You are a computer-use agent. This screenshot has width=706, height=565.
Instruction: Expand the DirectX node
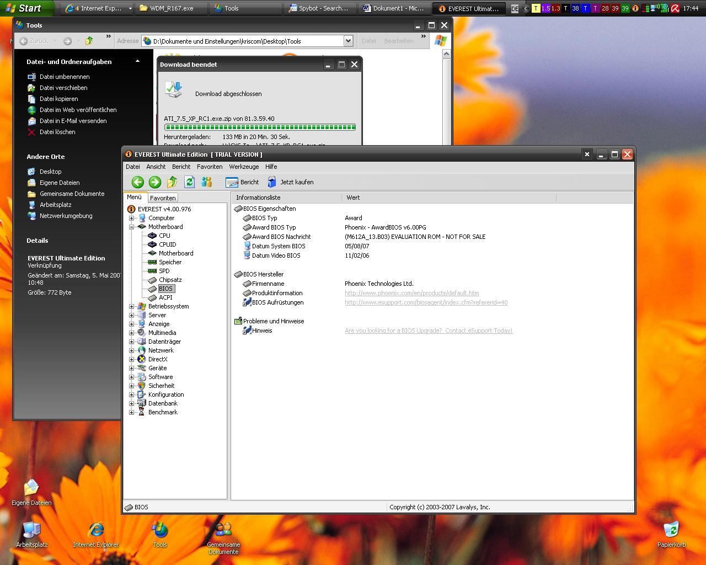132,359
